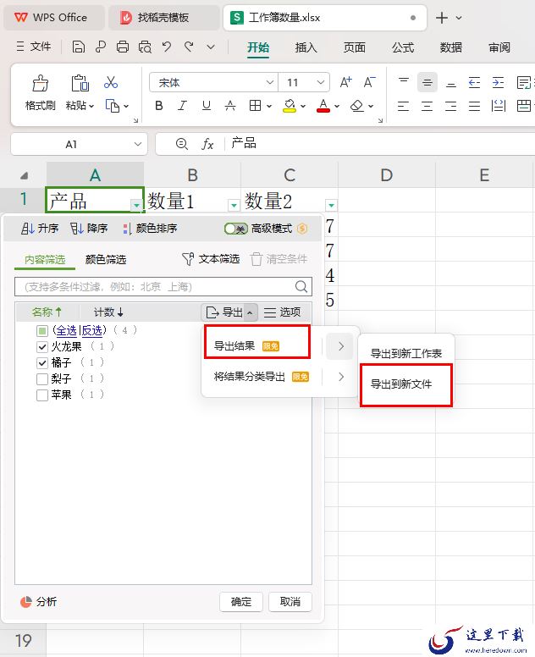
Task: Open the 插入 ribbon tab
Action: [x=306, y=47]
